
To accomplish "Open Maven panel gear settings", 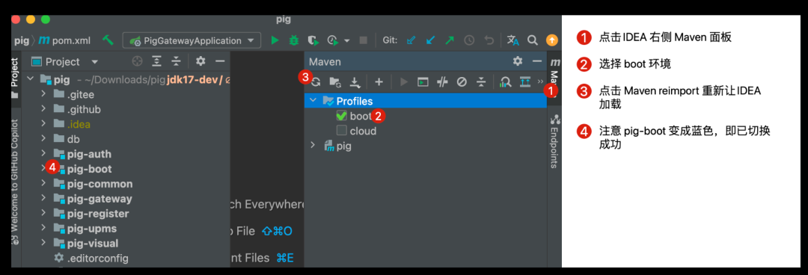I will coord(518,62).
